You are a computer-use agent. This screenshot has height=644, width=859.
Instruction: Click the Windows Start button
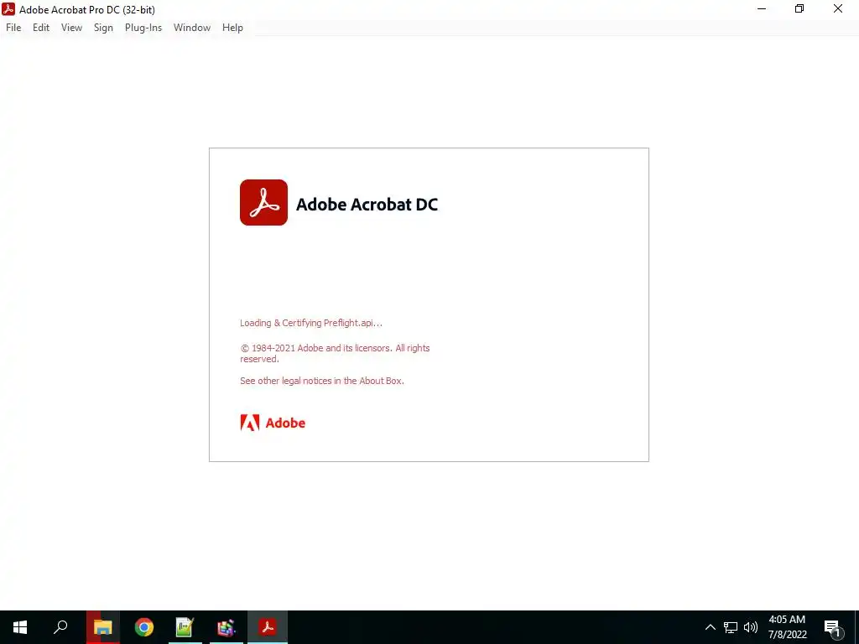click(20, 627)
